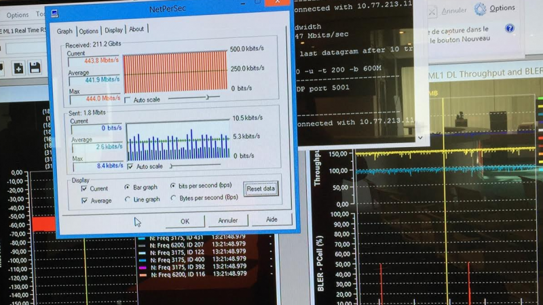The width and height of the screenshot is (543, 305).
Task: Select the Line graph radio button
Action: pyautogui.click(x=128, y=199)
